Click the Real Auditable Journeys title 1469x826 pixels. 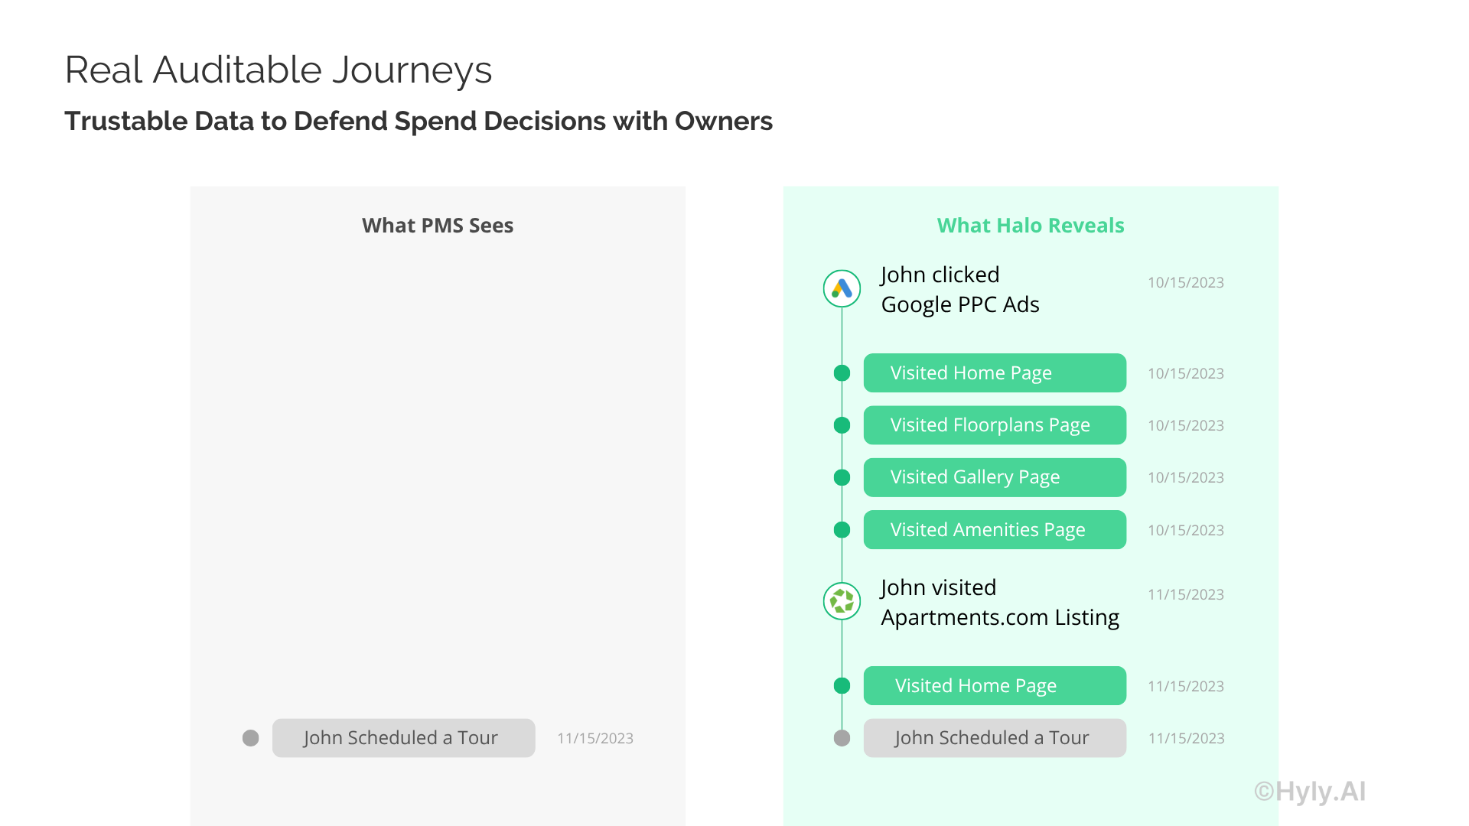click(x=278, y=70)
